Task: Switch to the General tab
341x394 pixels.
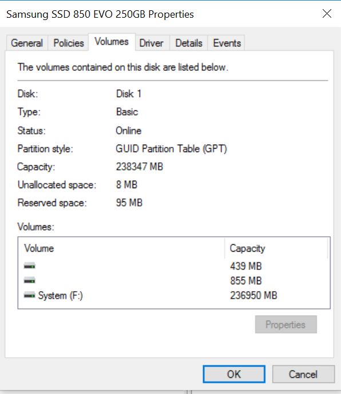Action: tap(27, 43)
